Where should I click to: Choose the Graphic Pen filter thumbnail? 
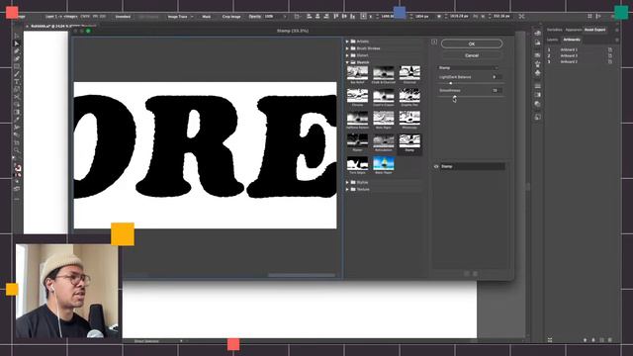click(409, 96)
